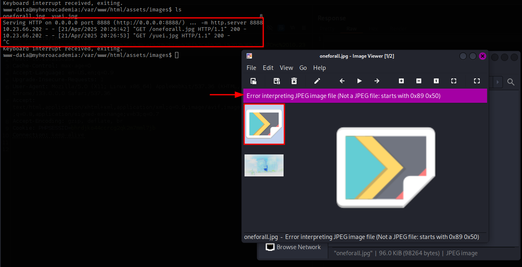Click the Zoom to Fit icon
The height and width of the screenshot is (267, 522).
[x=454, y=81]
